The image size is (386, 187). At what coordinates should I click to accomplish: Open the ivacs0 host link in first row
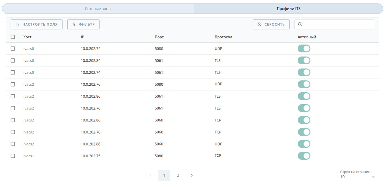click(x=29, y=49)
